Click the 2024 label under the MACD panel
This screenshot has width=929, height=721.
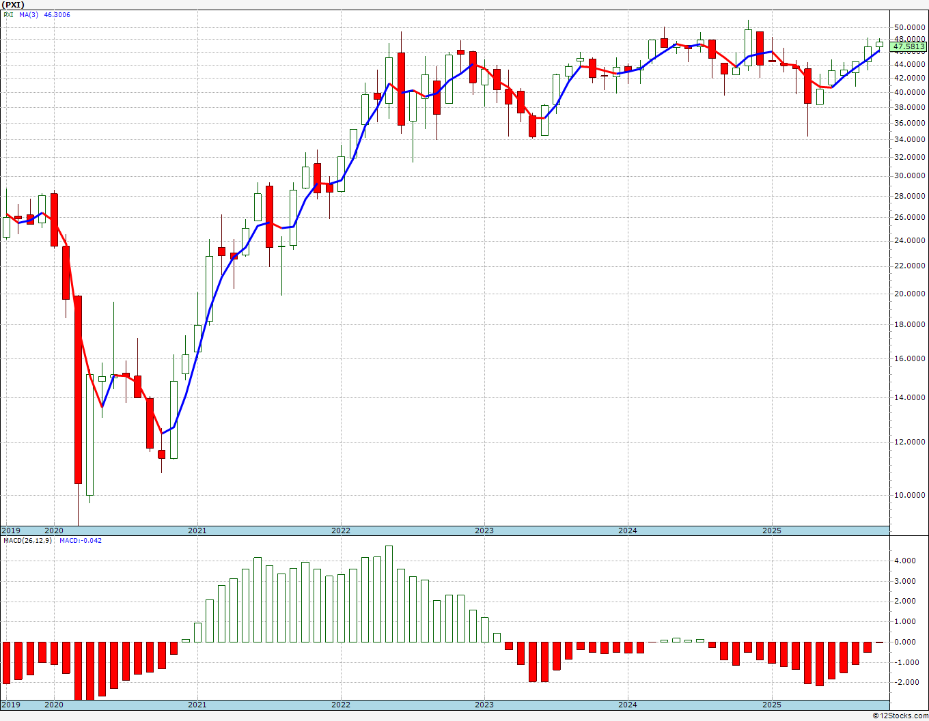click(x=628, y=705)
